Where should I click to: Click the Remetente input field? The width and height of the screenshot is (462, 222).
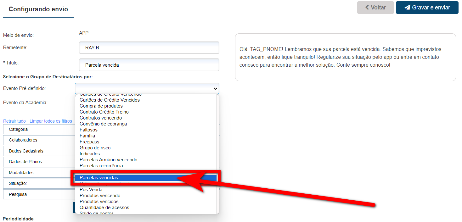[149, 48]
